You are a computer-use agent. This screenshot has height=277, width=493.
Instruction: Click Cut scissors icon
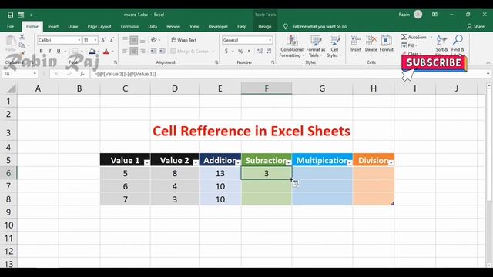point(22,37)
